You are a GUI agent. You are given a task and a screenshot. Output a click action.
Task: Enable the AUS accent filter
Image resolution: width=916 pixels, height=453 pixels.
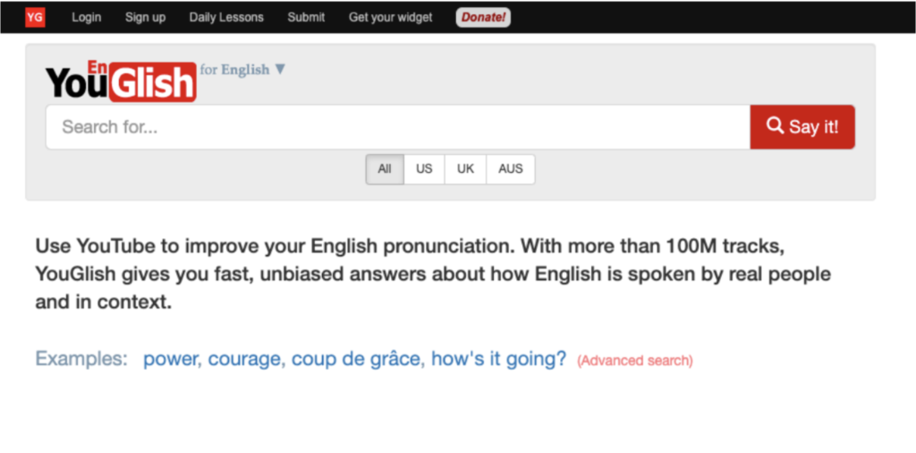click(x=510, y=169)
